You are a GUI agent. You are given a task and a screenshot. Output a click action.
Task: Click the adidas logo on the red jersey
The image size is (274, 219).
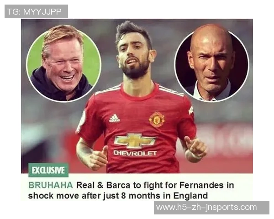tap(115, 118)
